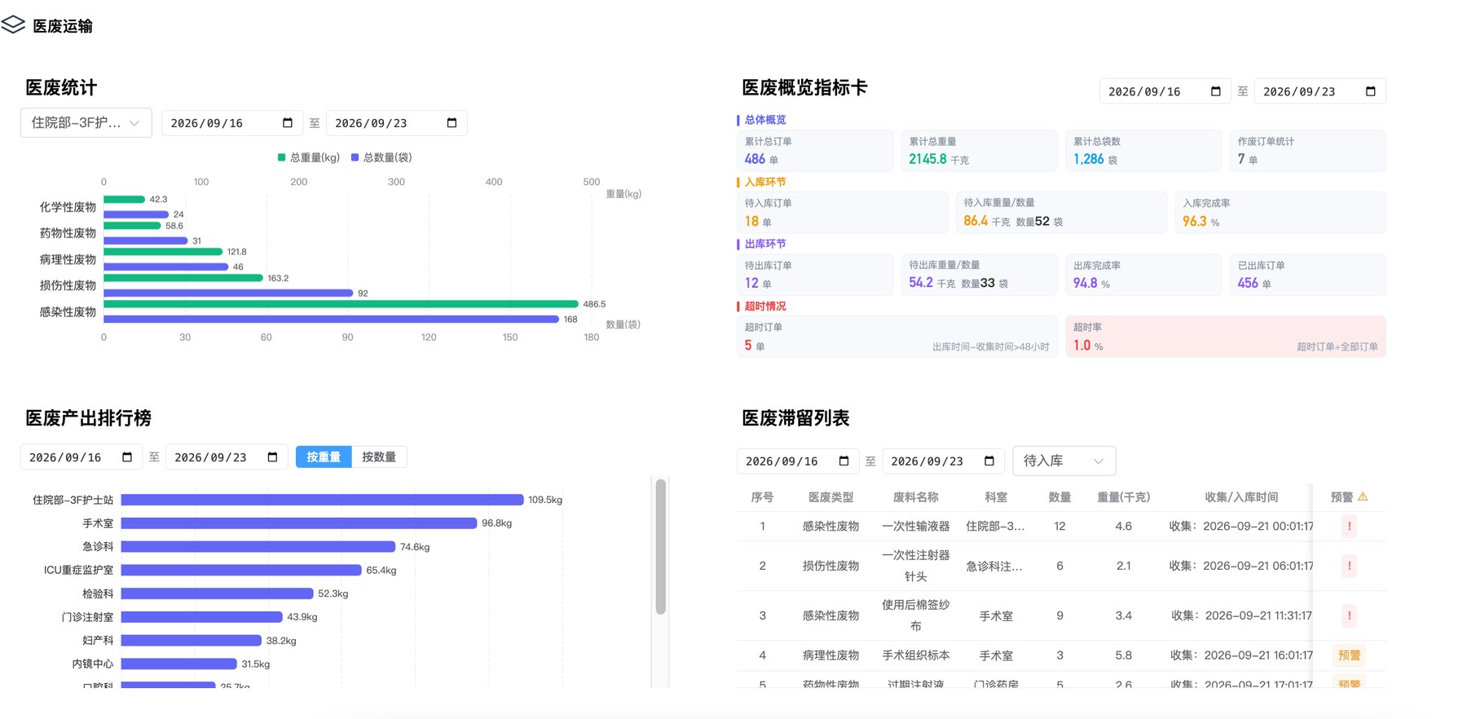This screenshot has width=1467, height=719.
Task: Toggle 总重量(kg) legend series
Action: 309,157
